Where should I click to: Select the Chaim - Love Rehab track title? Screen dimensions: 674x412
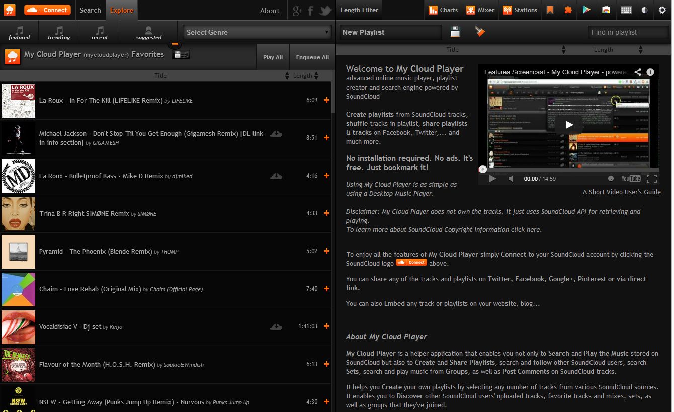coord(90,289)
